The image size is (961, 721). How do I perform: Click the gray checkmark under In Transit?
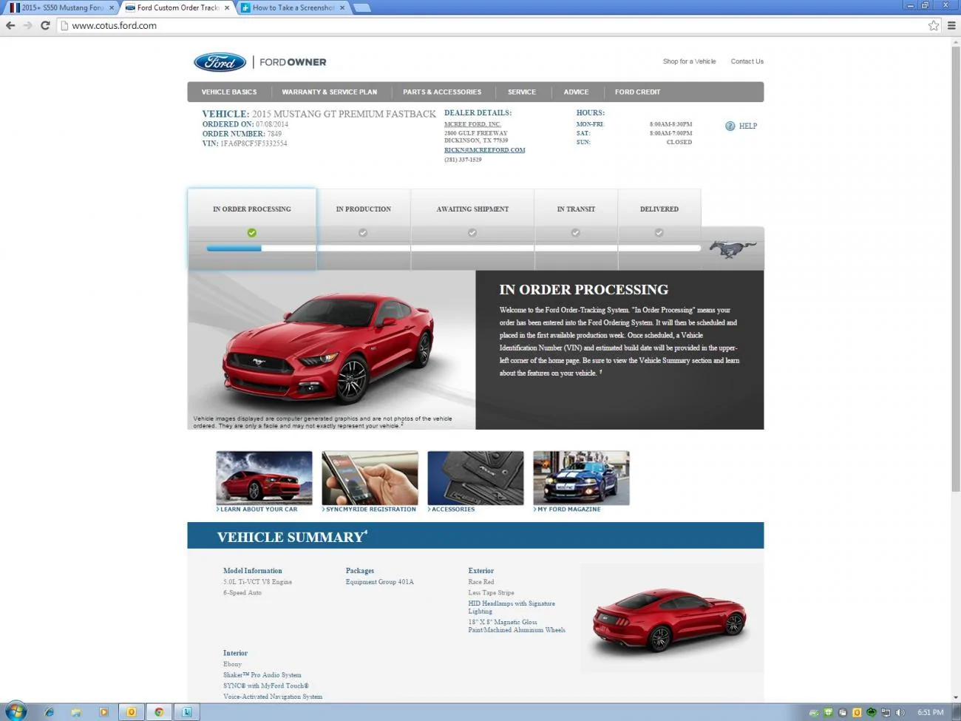[x=576, y=232]
